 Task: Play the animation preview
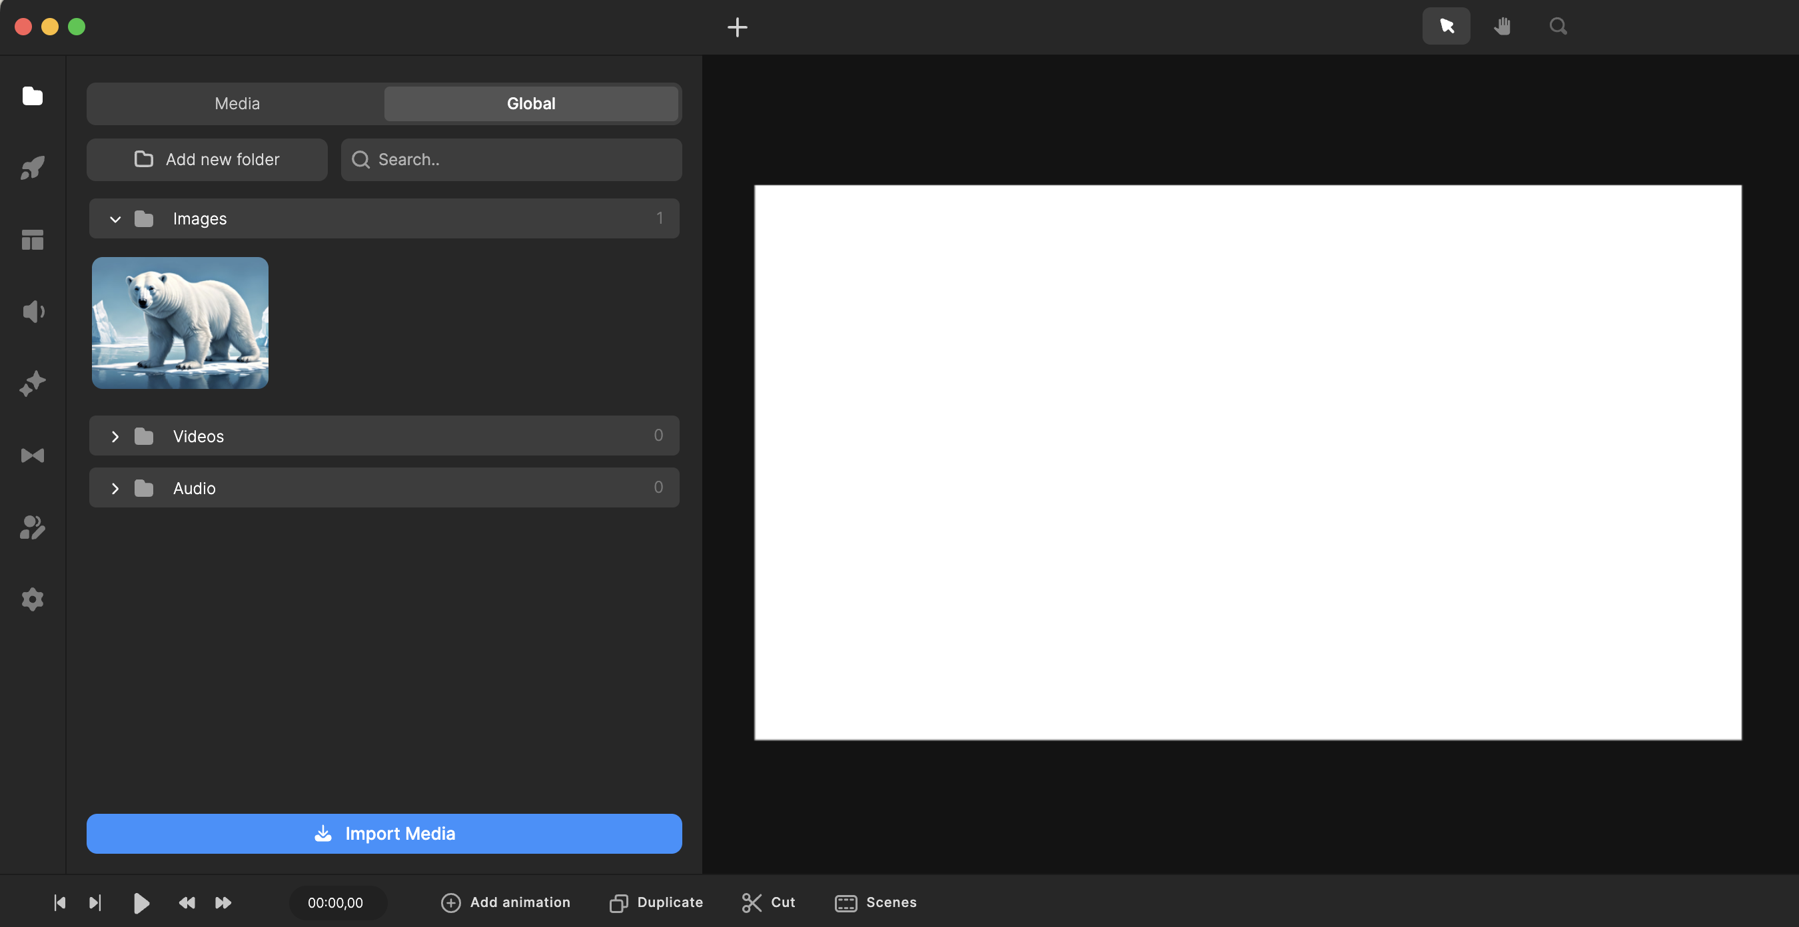coord(141,902)
